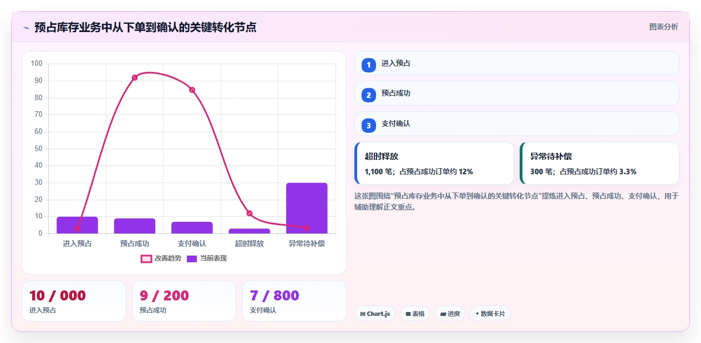Click the 异常待补偿 x-axis label

307,243
